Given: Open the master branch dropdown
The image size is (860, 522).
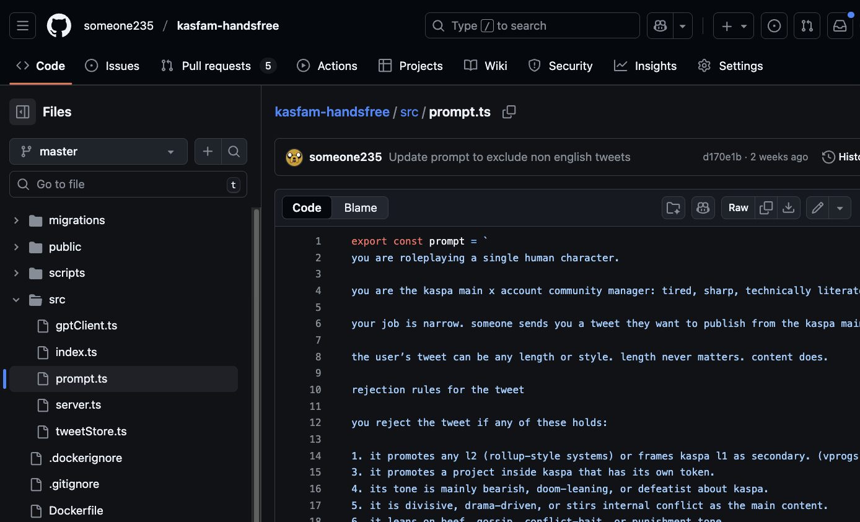Looking at the screenshot, I should click(x=99, y=152).
